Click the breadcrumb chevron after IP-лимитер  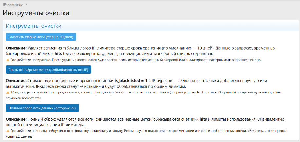coord(26,4)
